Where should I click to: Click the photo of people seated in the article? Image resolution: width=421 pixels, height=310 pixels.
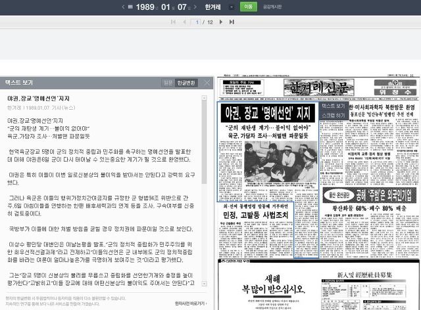coord(281,162)
